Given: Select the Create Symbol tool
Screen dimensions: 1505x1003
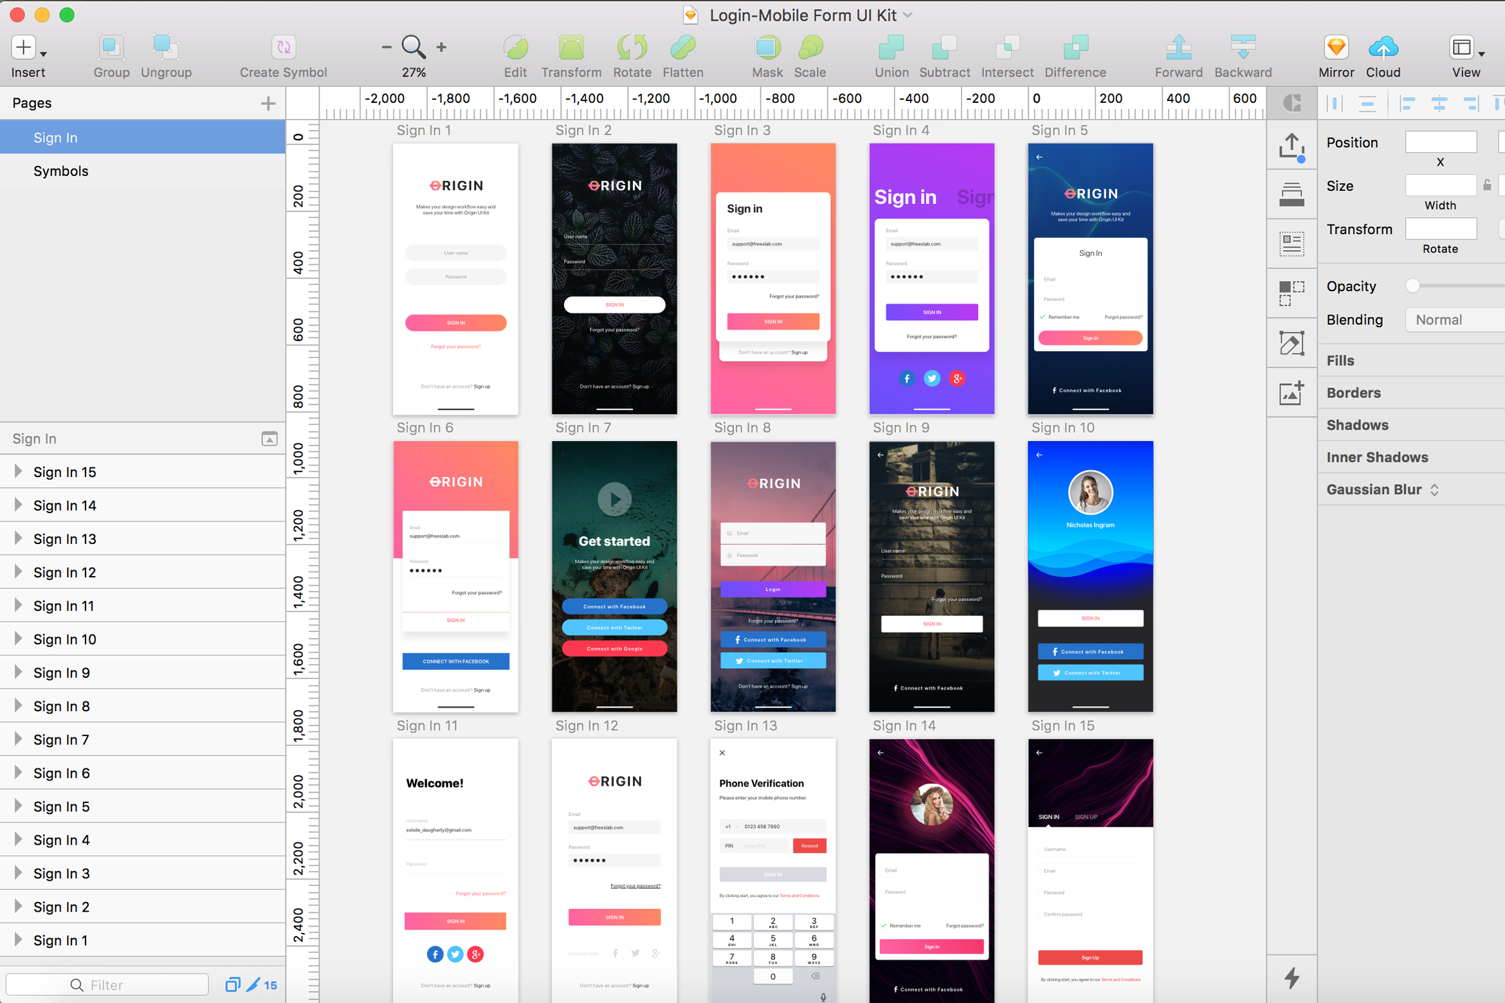Looking at the screenshot, I should [x=283, y=55].
